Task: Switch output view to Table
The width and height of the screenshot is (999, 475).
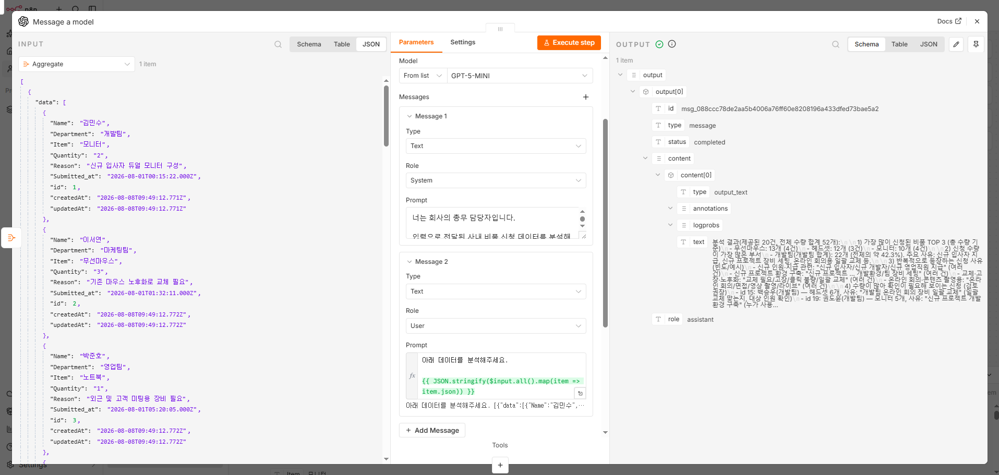Action: coord(899,44)
